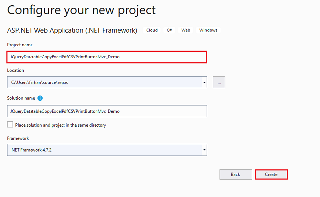Click the Create button
320x197 pixels.
[x=271, y=174]
